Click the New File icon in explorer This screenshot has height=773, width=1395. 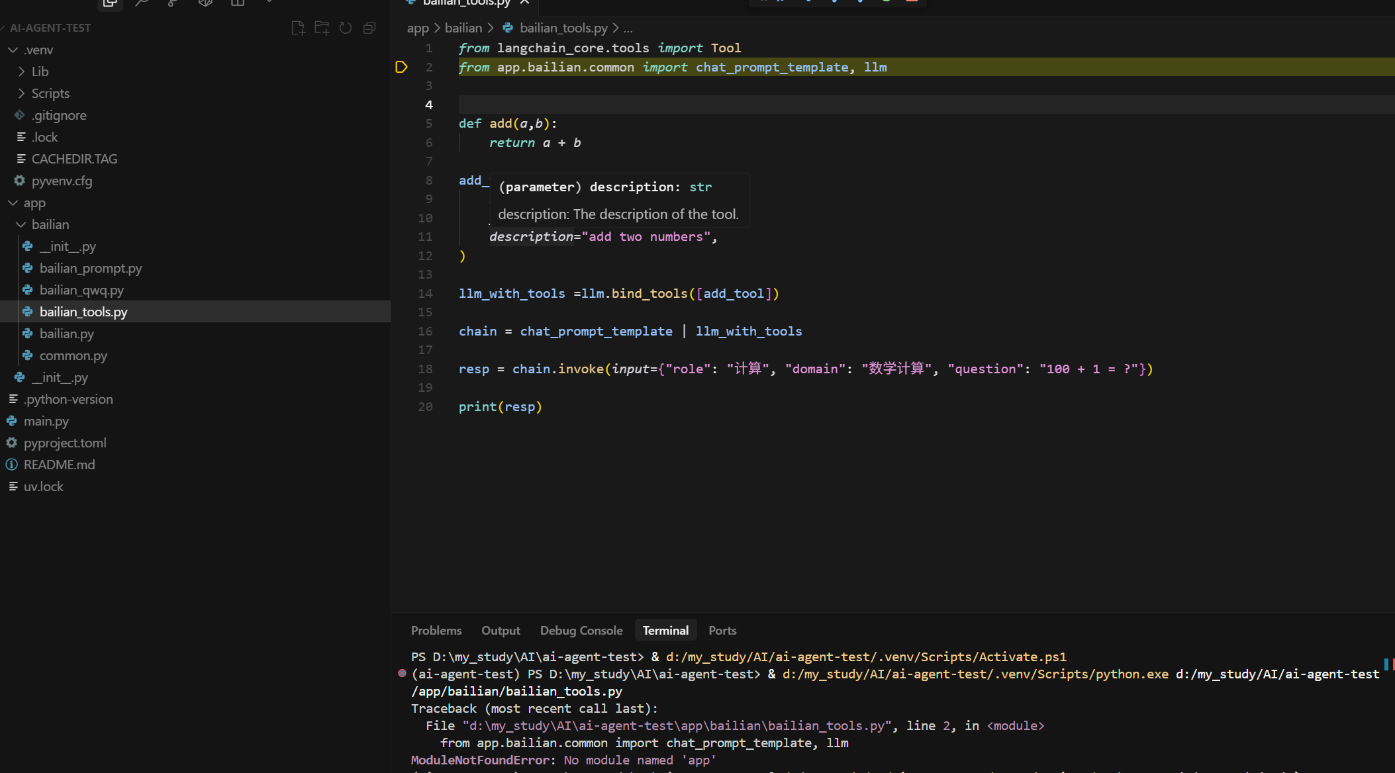[298, 28]
